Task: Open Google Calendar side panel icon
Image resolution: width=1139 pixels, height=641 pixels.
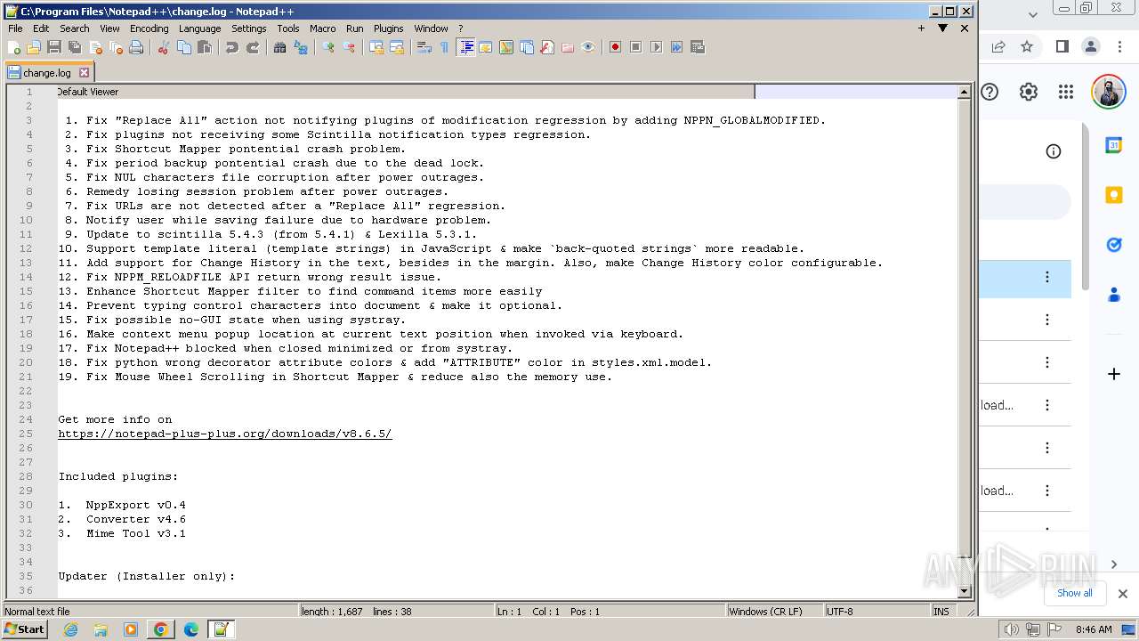Action: coord(1113,145)
